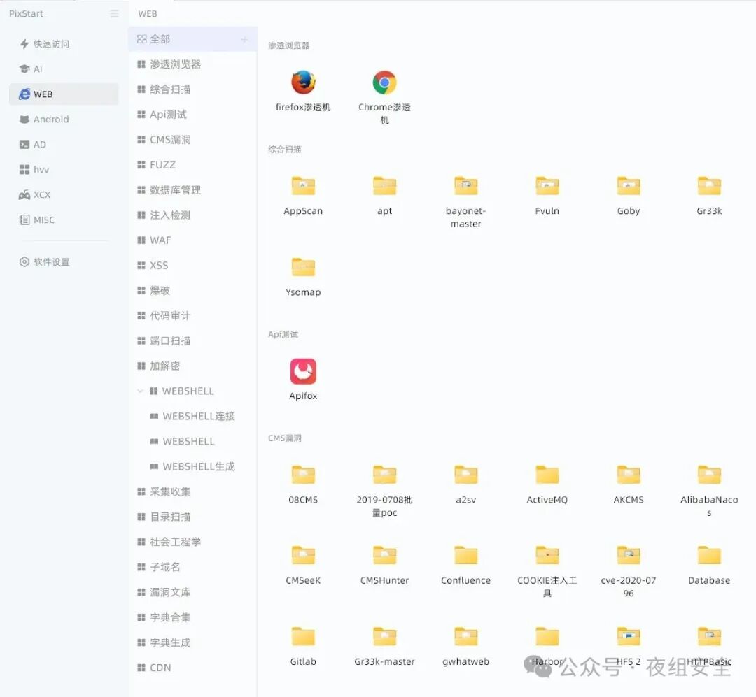Select AI in the sidebar

64,69
